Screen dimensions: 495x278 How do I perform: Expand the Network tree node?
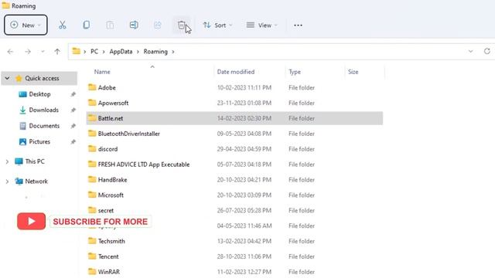7,181
